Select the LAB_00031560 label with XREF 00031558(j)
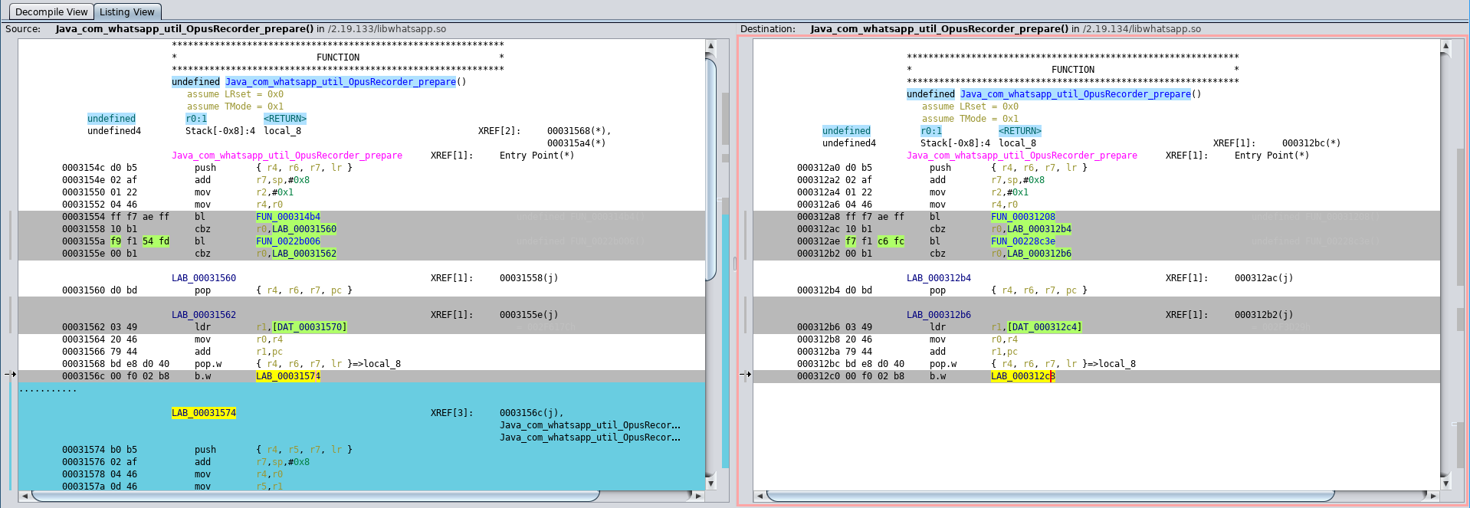The height and width of the screenshot is (508, 1470). click(204, 278)
